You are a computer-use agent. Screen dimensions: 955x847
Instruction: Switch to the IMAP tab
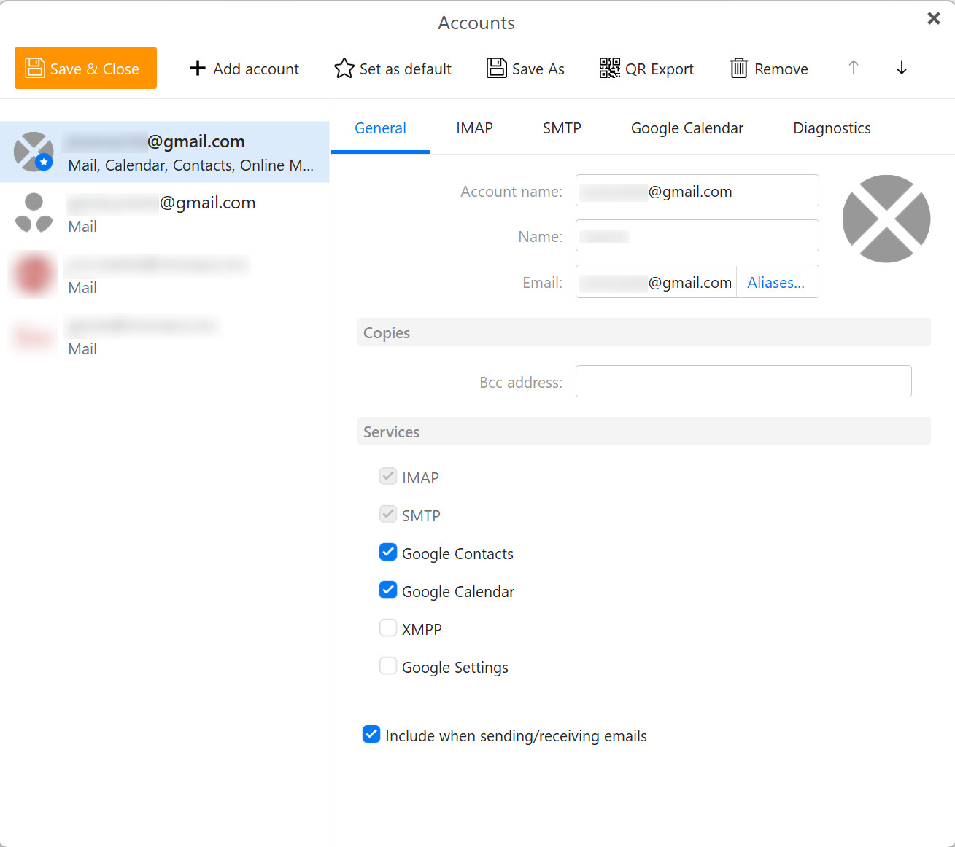tap(474, 128)
